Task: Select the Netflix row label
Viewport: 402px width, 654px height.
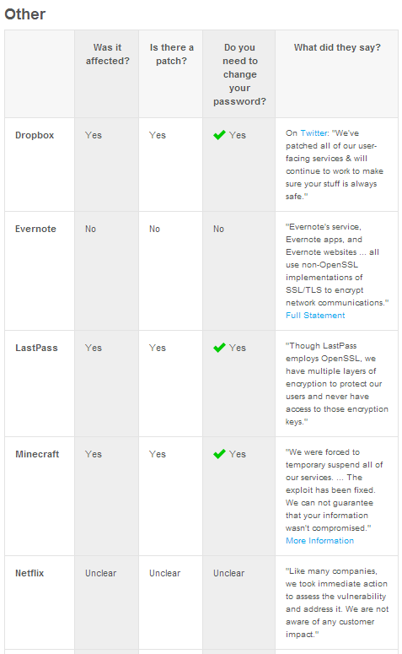Action: pos(29,573)
